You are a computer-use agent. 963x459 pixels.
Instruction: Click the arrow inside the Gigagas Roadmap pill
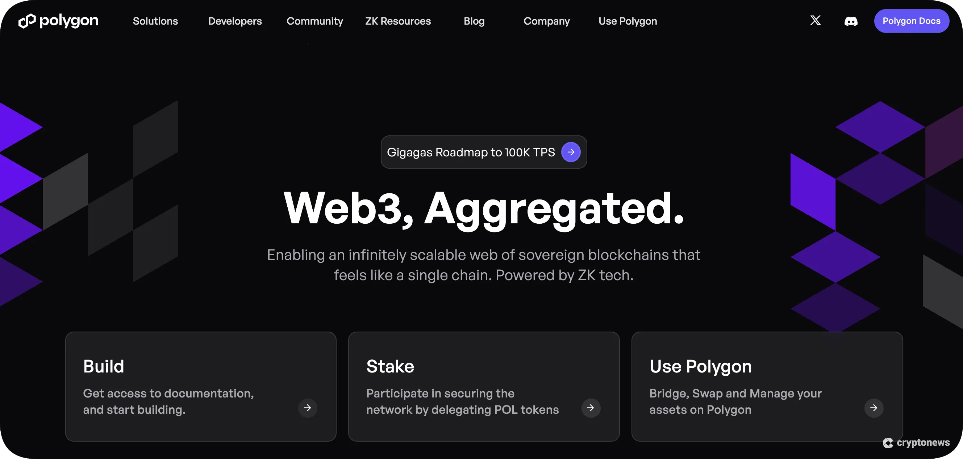pos(571,152)
